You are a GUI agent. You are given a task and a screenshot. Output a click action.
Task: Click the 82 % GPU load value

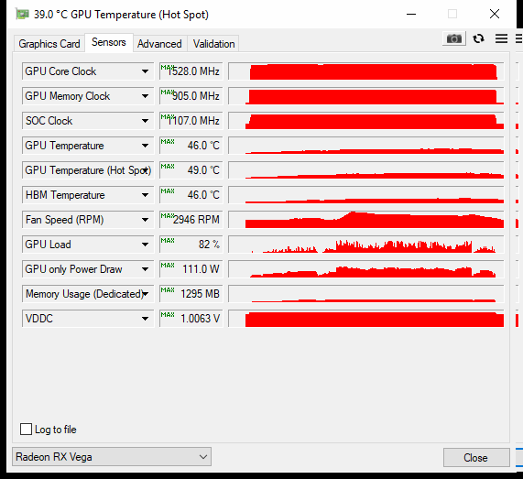click(x=191, y=245)
